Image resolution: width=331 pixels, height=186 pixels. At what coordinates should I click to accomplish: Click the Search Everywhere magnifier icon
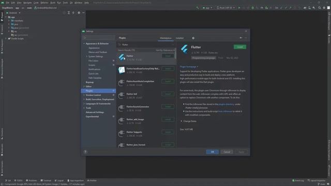(x=320, y=8)
